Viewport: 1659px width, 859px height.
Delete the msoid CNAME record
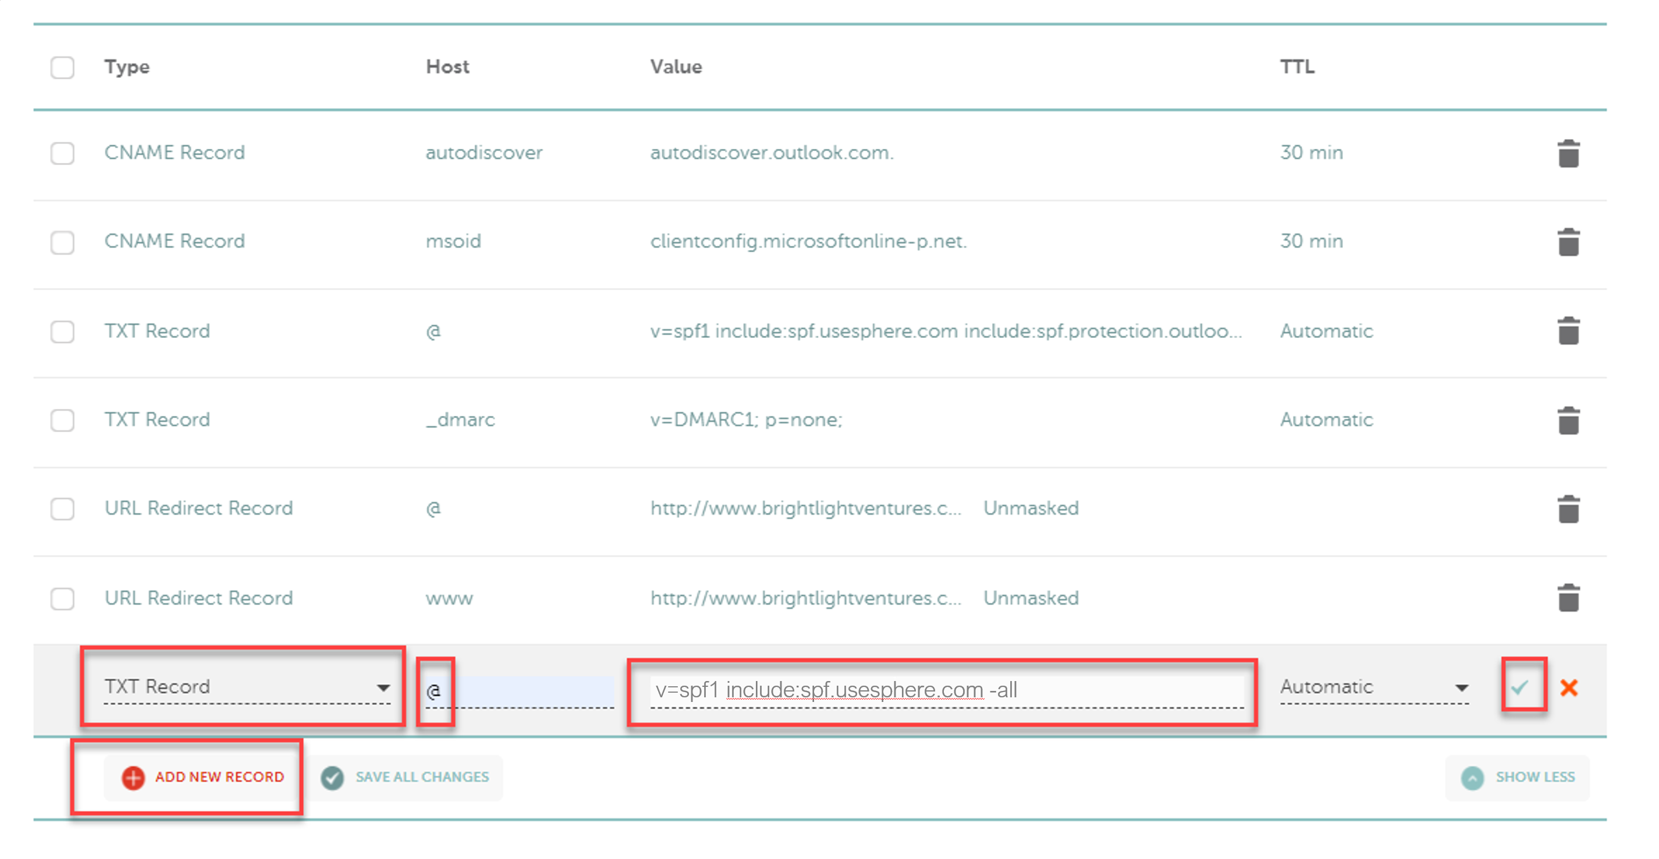1568,242
